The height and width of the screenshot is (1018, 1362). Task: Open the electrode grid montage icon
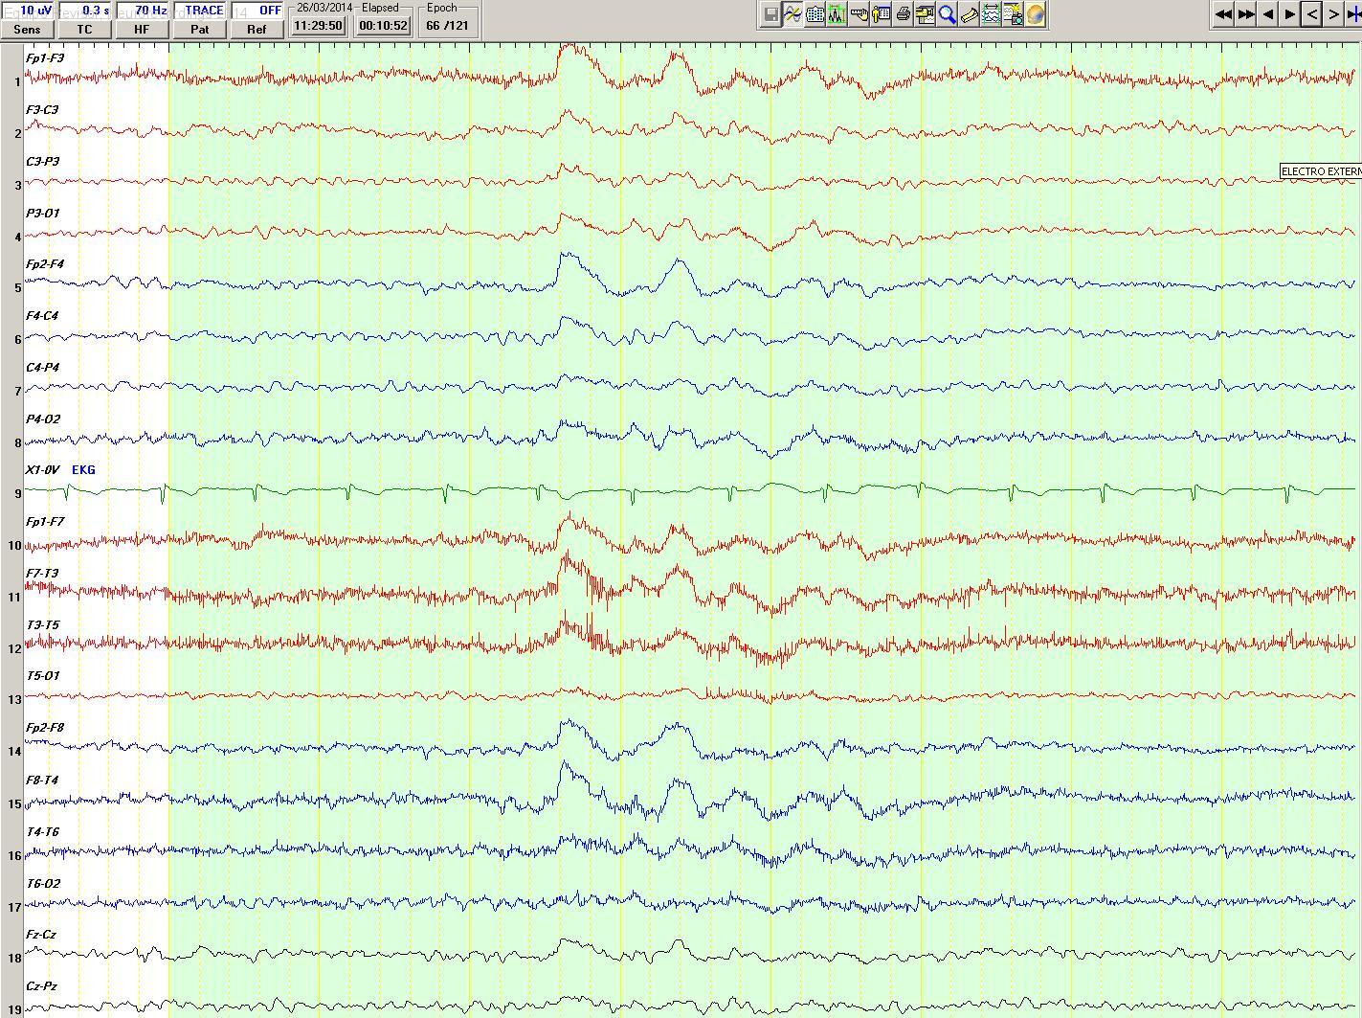point(815,14)
